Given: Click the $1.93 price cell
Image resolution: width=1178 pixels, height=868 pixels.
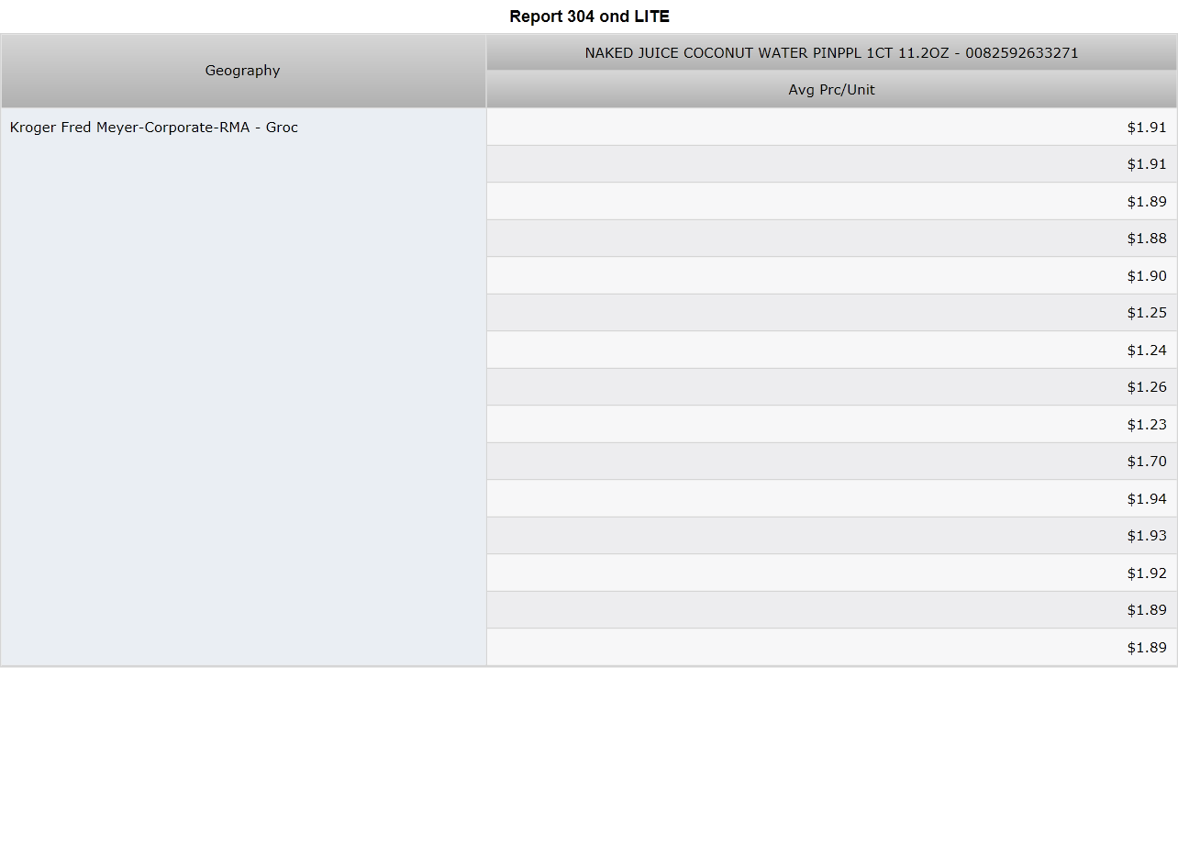Looking at the screenshot, I should point(832,536).
